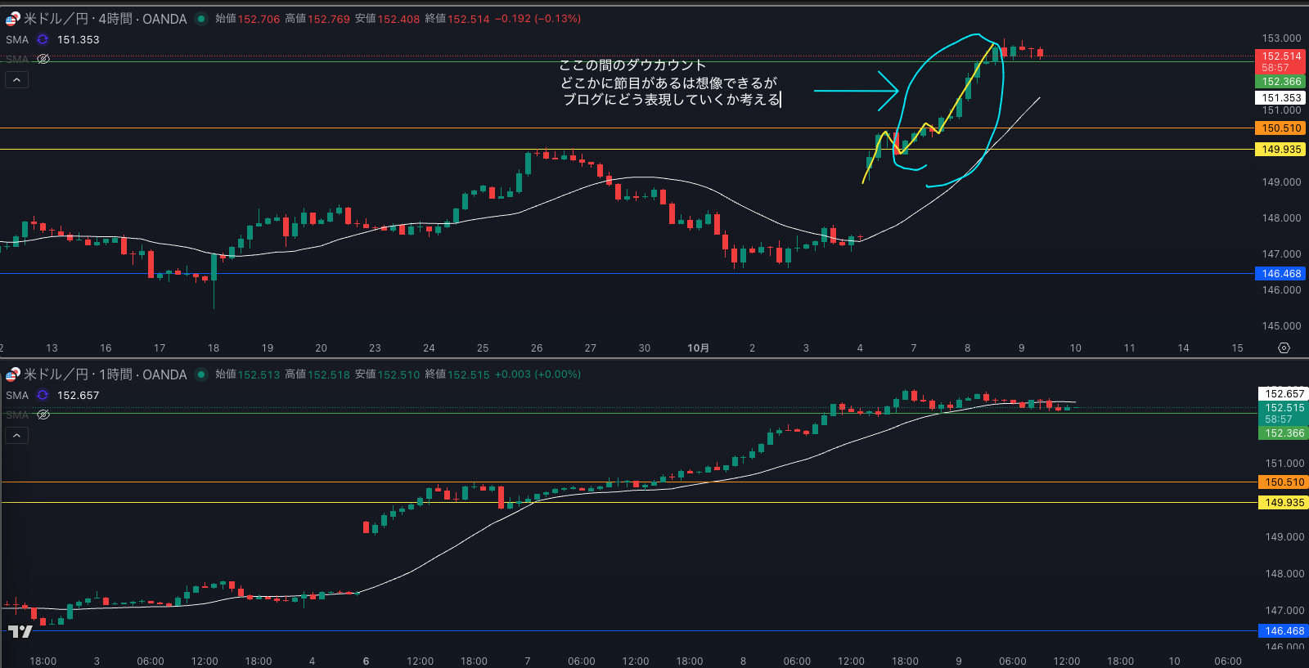Show the hidden SMA on 1-hour chart

pos(43,415)
